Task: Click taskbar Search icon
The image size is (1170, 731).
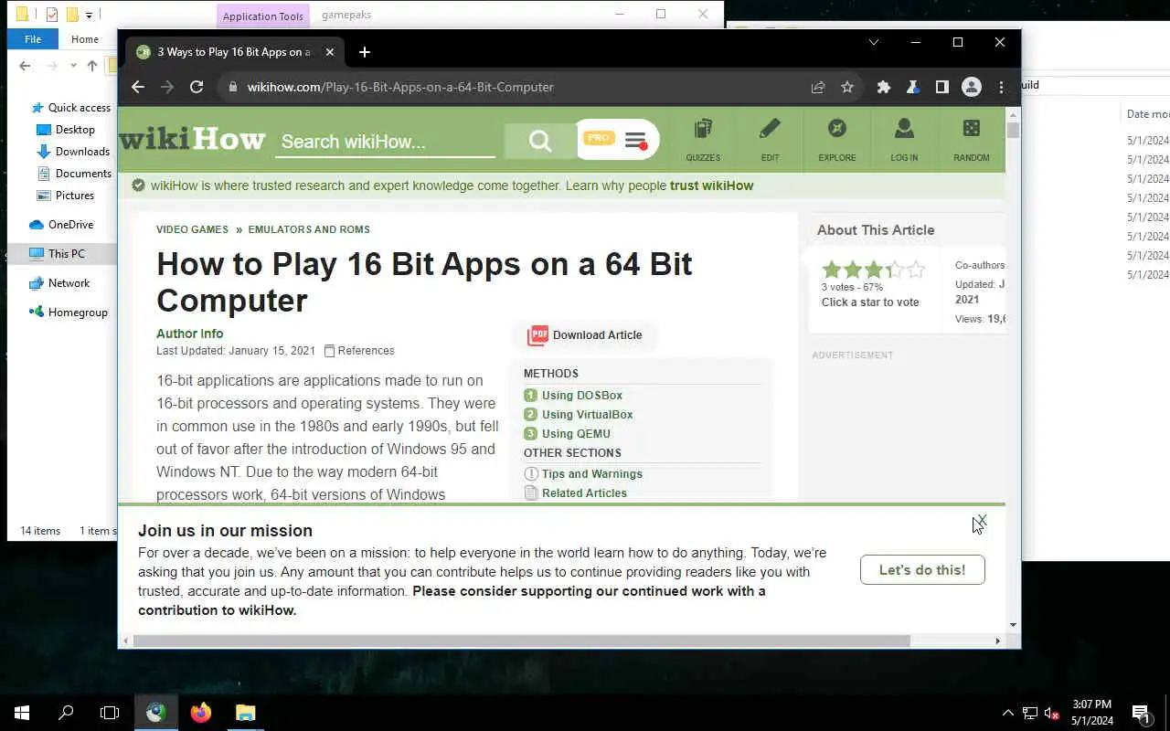Action: point(66,713)
